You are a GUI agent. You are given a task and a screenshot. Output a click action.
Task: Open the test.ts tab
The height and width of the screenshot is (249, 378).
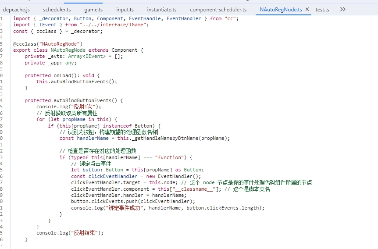(x=322, y=10)
